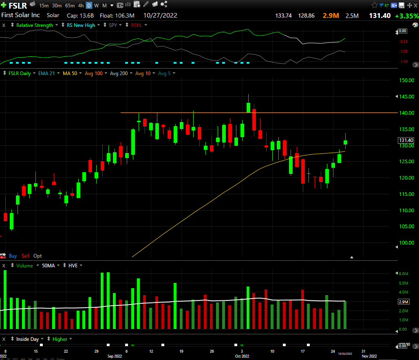Expand the RS New High dropdown
Screen dimensions: 419x360
click(98, 25)
